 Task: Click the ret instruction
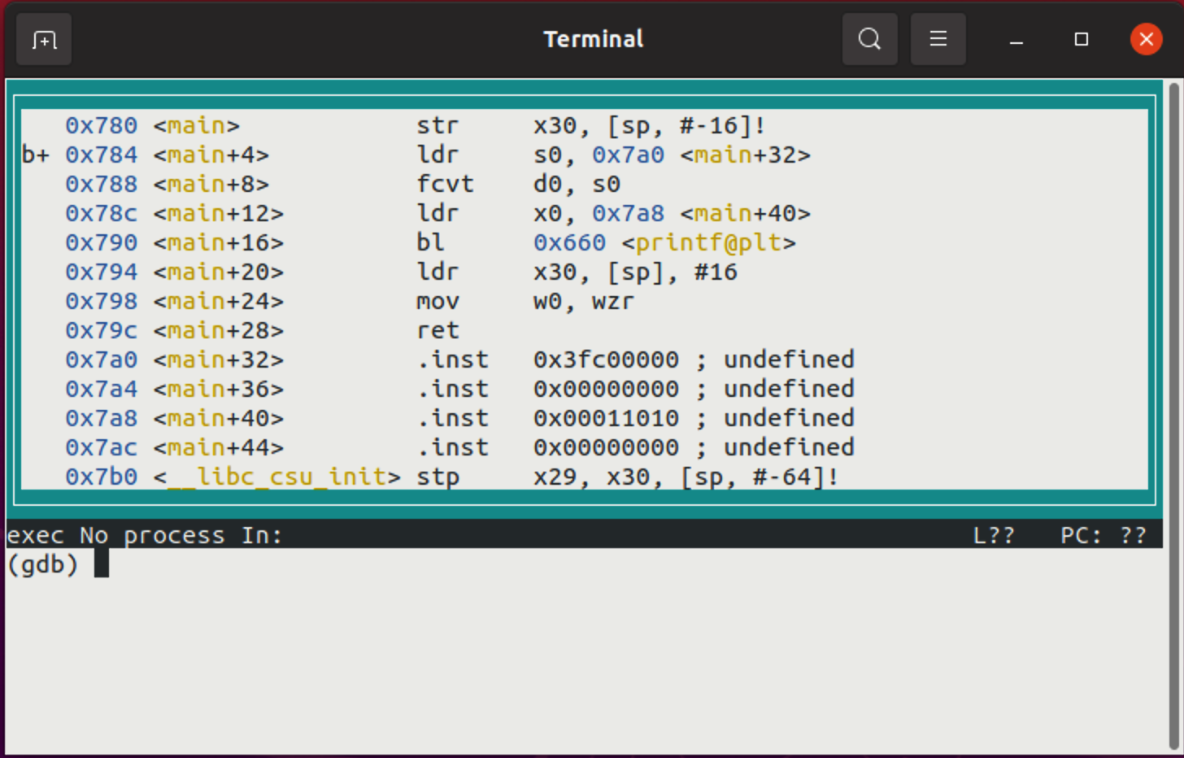point(437,330)
